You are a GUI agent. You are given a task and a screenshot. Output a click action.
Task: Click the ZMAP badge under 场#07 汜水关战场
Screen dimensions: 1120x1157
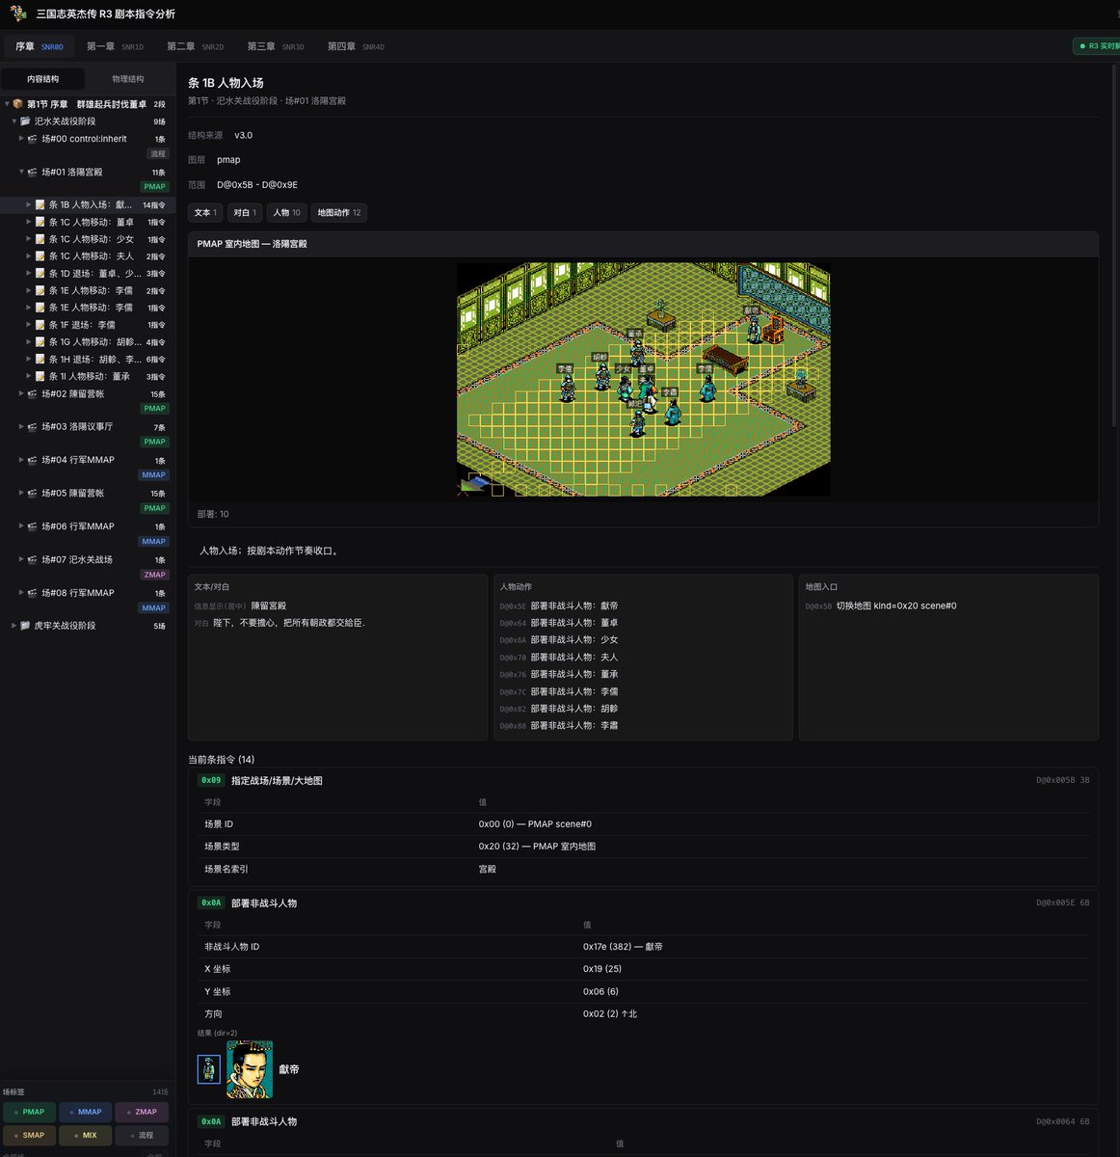pyautogui.click(x=155, y=575)
